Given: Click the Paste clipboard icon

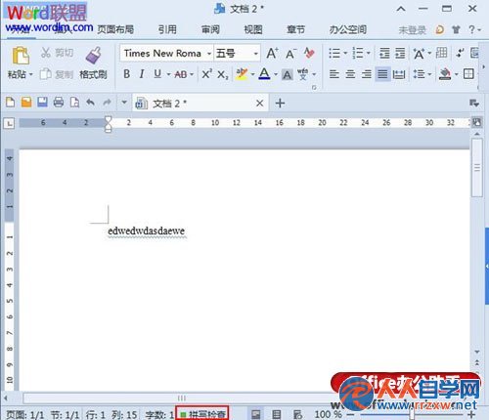Looking at the screenshot, I should click(x=21, y=56).
